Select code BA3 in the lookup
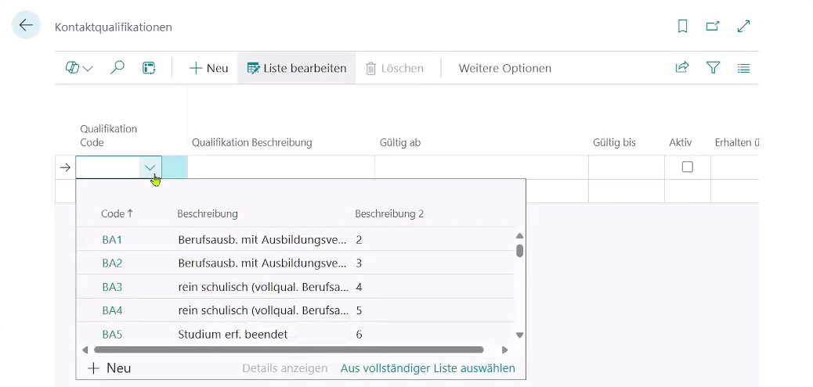This screenshot has height=387, width=813. tap(112, 287)
